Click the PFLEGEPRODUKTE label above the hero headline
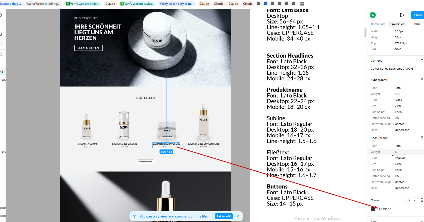Image resolution: width=424 pixels, height=222 pixels. [x=86, y=18]
